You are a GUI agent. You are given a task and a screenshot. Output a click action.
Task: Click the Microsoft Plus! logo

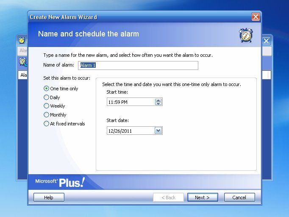(60, 182)
